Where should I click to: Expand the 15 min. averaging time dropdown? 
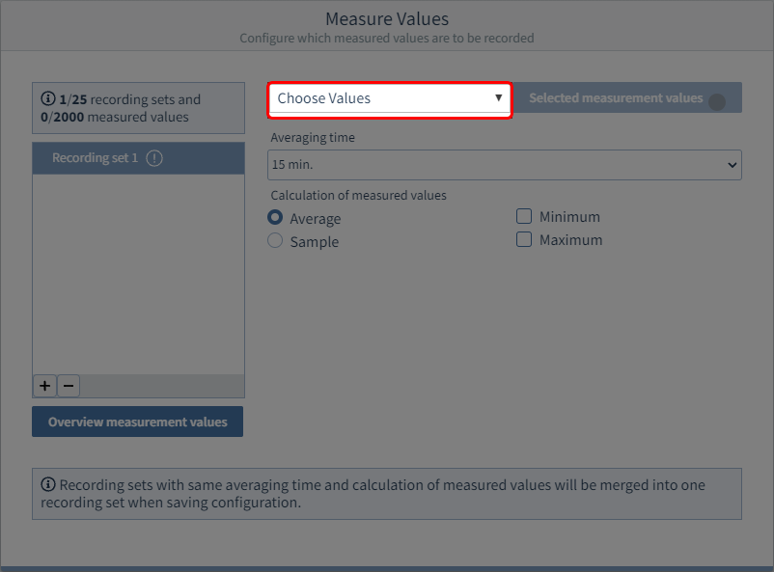tap(504, 165)
